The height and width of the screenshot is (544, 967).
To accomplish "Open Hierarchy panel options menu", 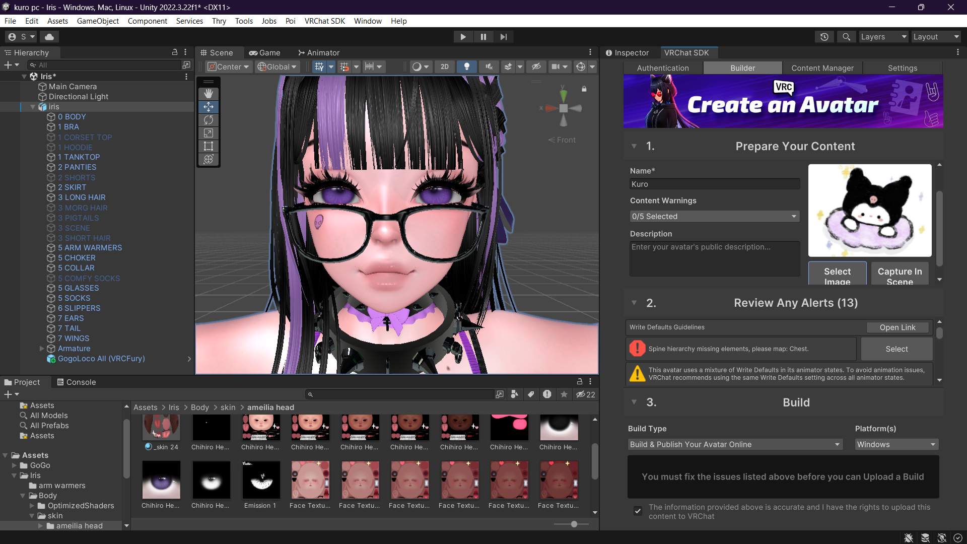I will coord(185,52).
